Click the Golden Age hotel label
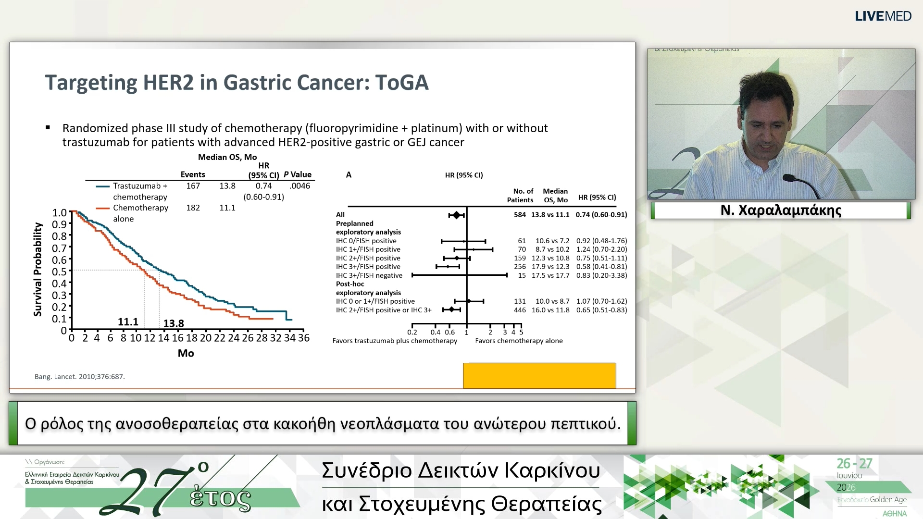The image size is (923, 519). pyautogui.click(x=872, y=500)
